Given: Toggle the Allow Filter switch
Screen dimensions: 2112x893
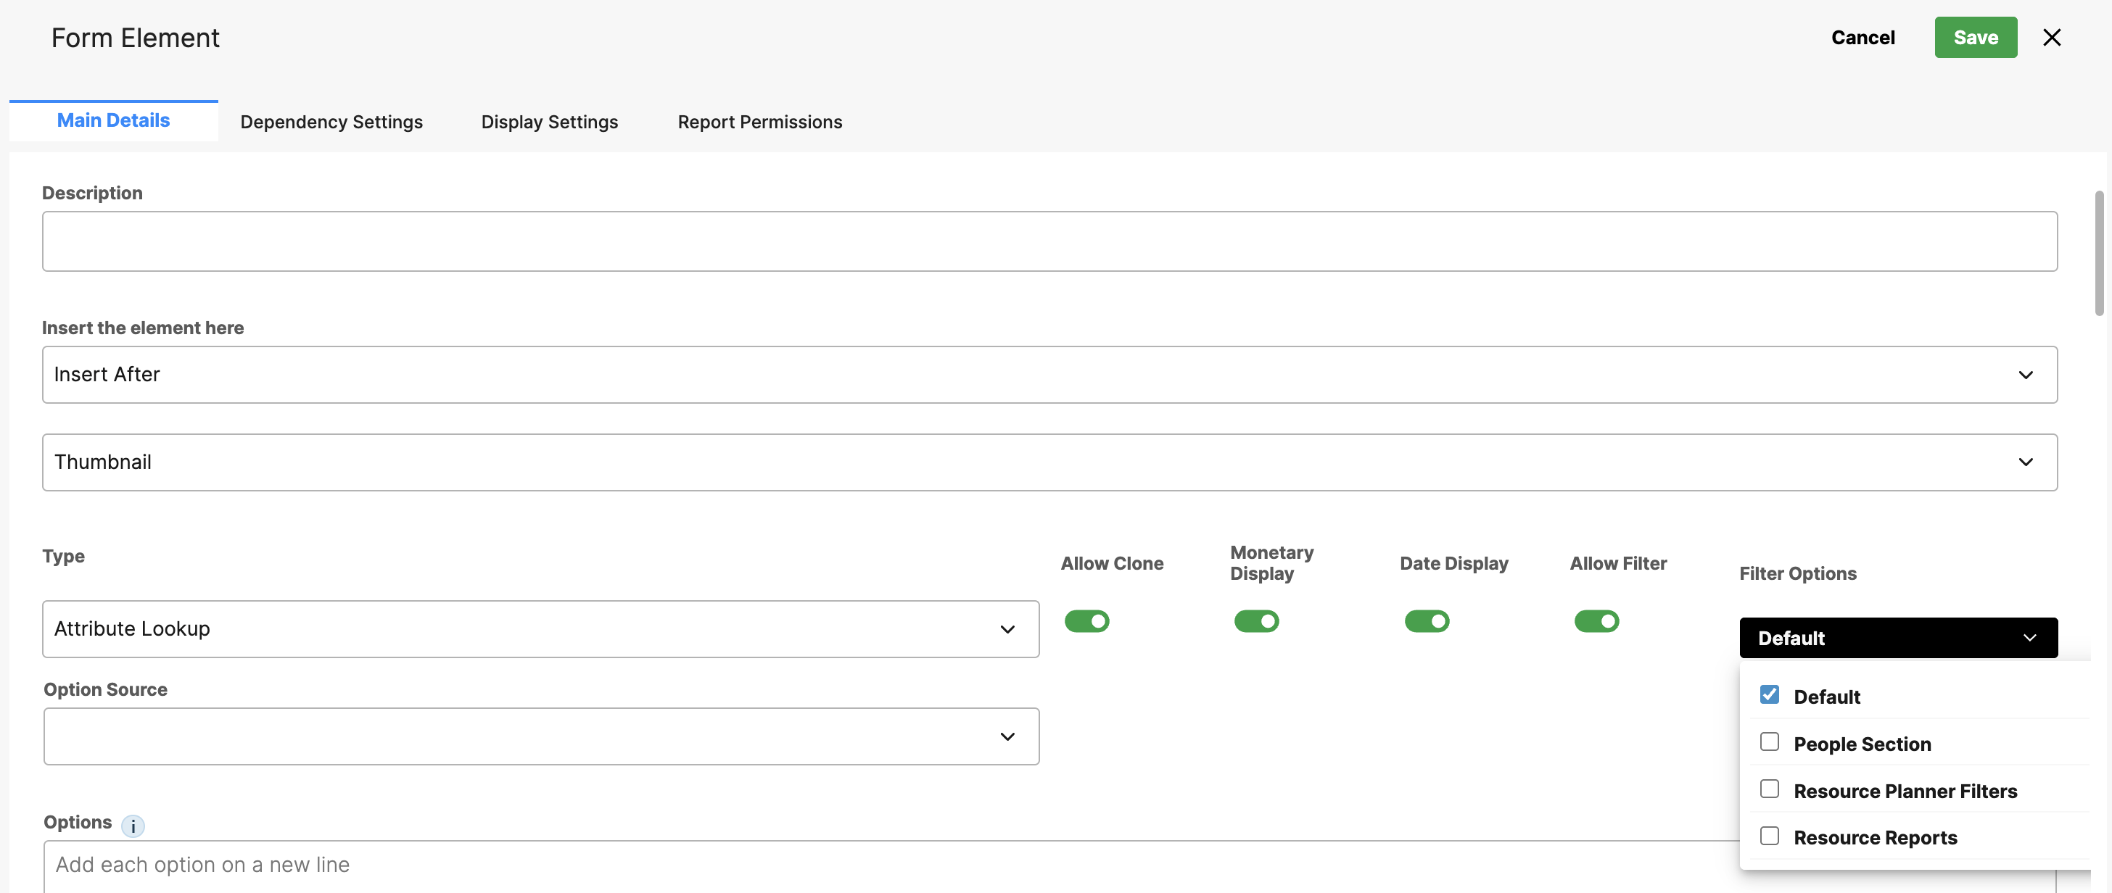Looking at the screenshot, I should pyautogui.click(x=1596, y=621).
